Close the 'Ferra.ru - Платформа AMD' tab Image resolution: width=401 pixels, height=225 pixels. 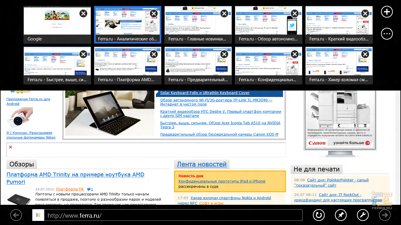(x=154, y=54)
